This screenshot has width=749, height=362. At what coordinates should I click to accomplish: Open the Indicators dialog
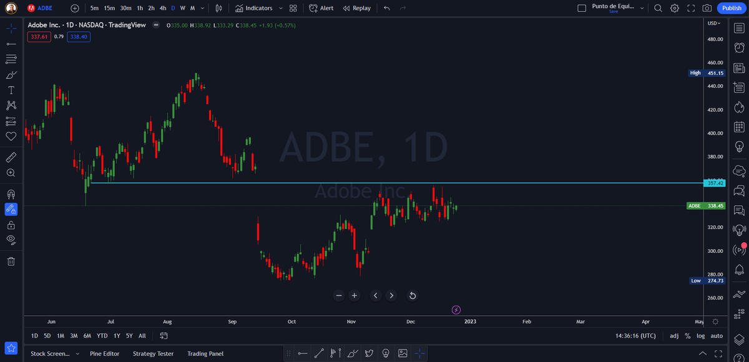coord(254,8)
